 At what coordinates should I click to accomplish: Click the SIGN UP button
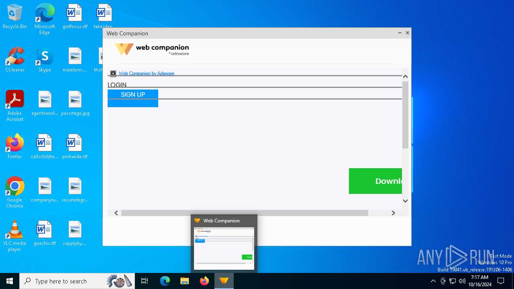coord(133,98)
